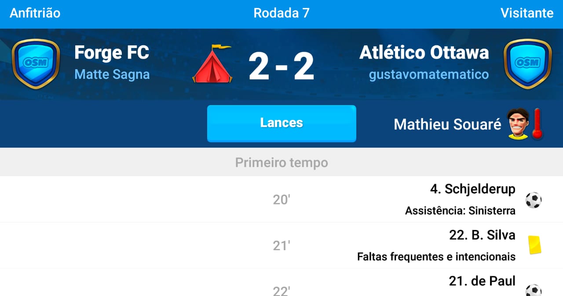Tap the Visitante label

tap(527, 13)
